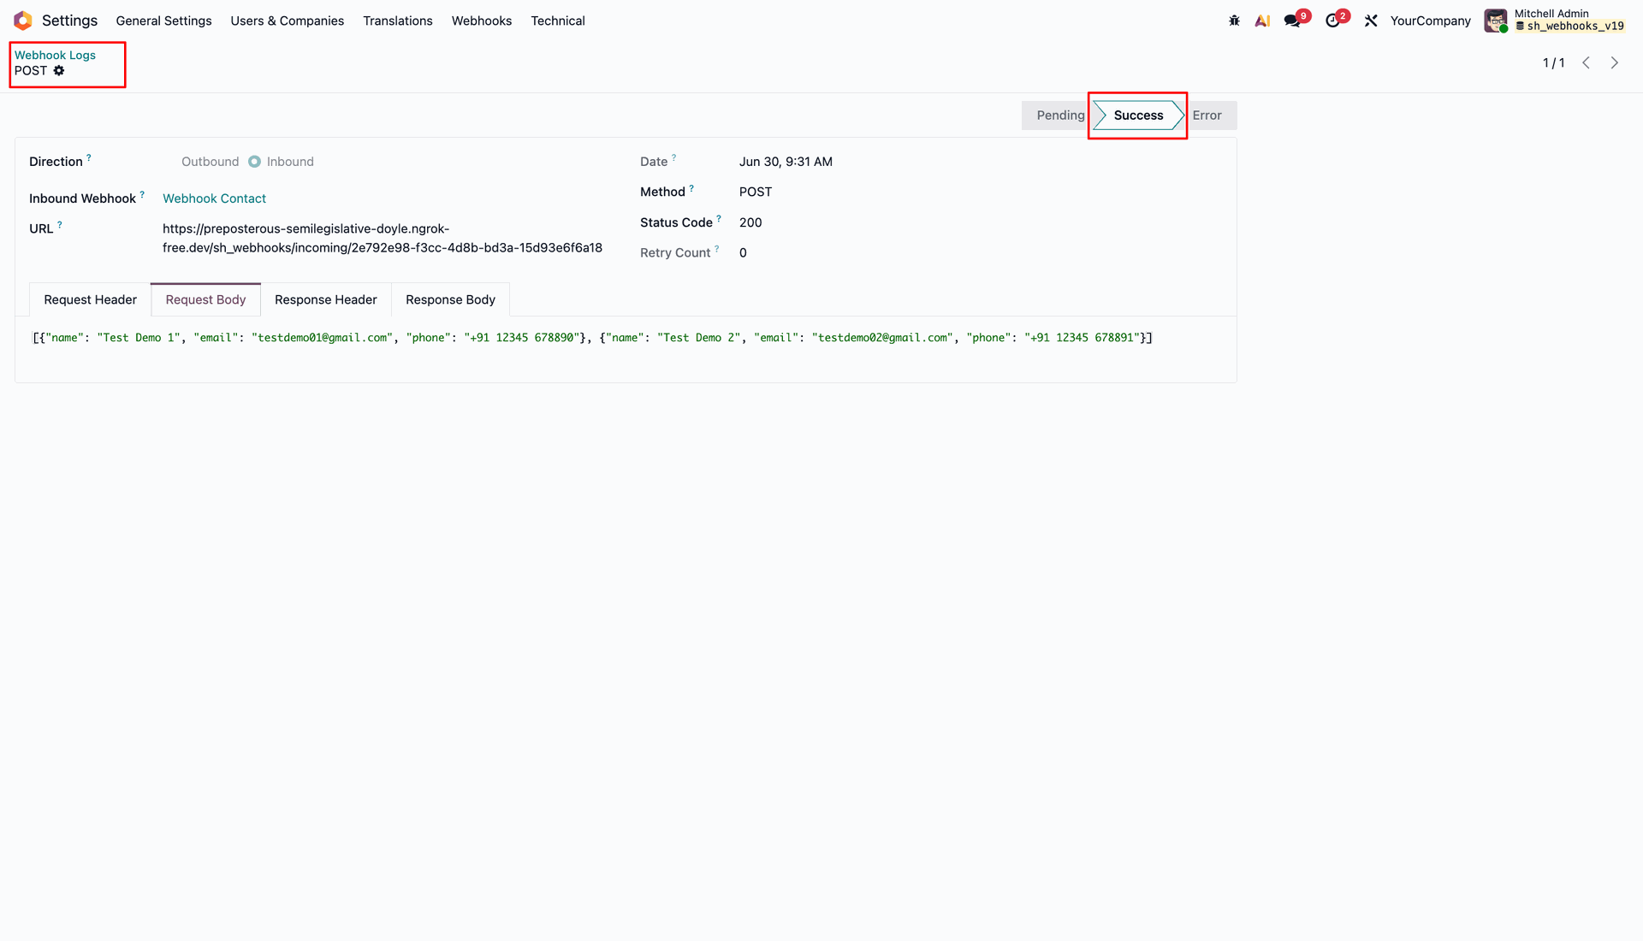Go to previous record arrow
The image size is (1643, 941).
pyautogui.click(x=1587, y=62)
